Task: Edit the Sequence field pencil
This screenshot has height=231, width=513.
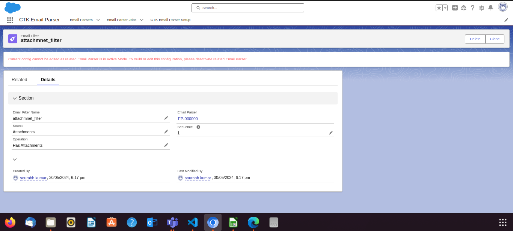Action: 331,133
